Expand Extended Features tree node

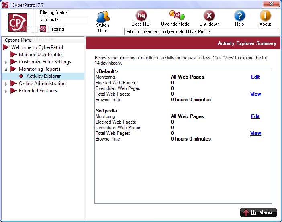point(6,91)
